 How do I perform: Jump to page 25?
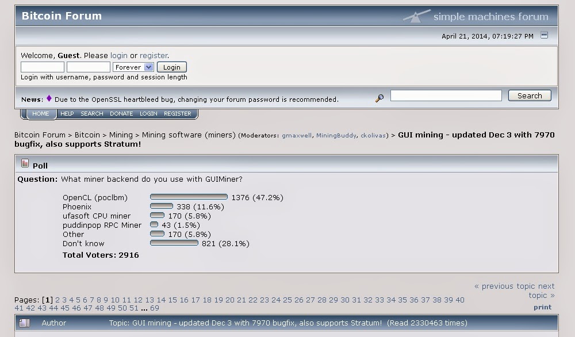[x=287, y=300]
